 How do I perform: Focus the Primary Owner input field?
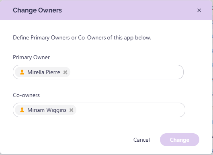pyautogui.click(x=98, y=72)
